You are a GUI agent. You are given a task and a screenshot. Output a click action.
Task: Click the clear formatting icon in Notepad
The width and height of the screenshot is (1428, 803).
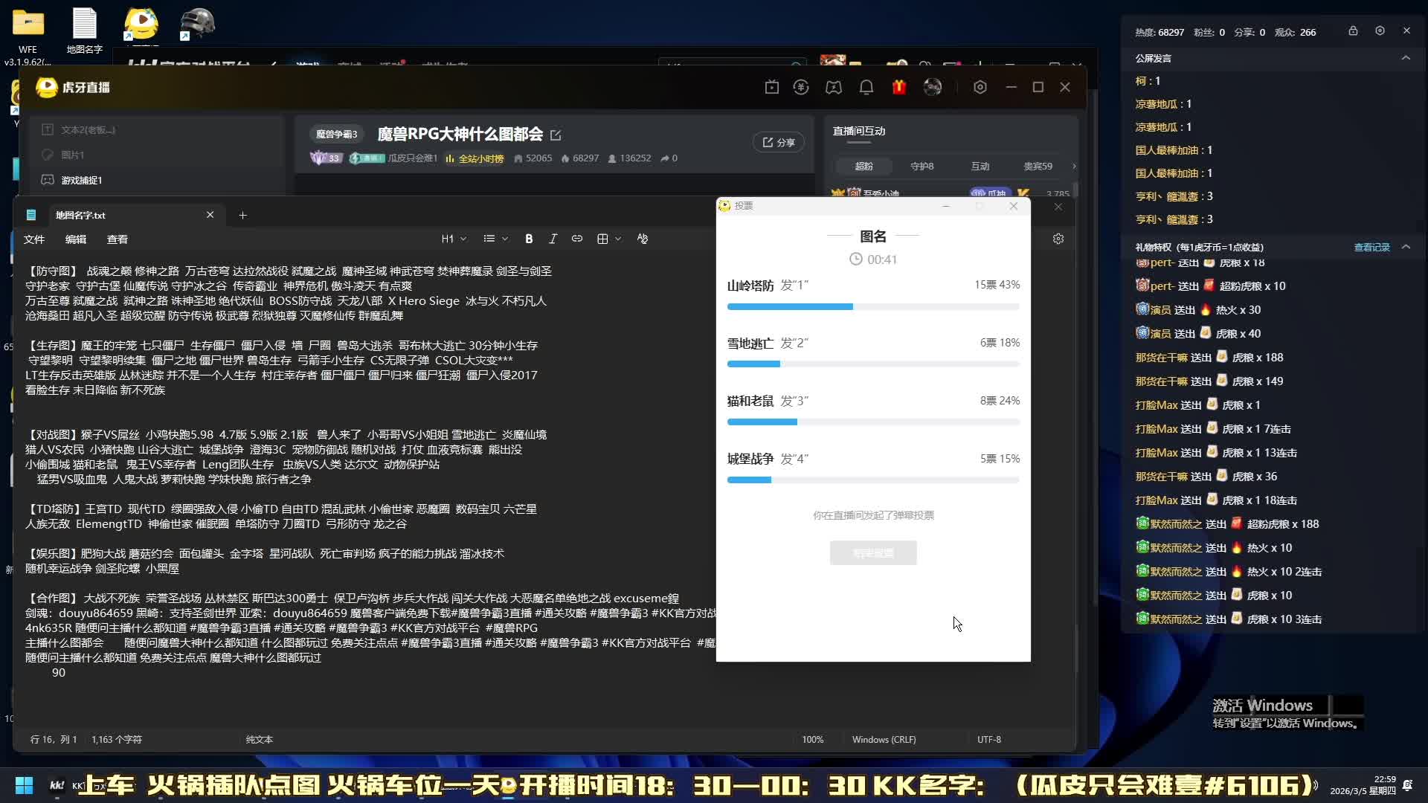tap(643, 239)
